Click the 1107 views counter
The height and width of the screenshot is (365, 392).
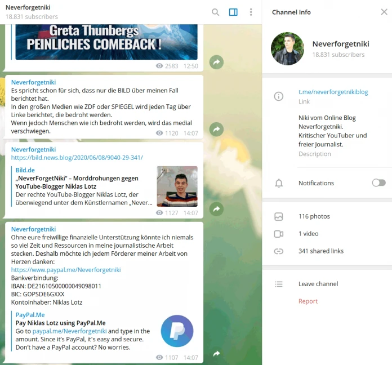pos(167,358)
